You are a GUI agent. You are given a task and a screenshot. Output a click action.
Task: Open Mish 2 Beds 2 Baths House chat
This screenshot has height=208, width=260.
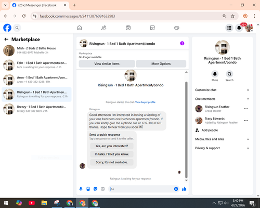[x=36, y=50]
